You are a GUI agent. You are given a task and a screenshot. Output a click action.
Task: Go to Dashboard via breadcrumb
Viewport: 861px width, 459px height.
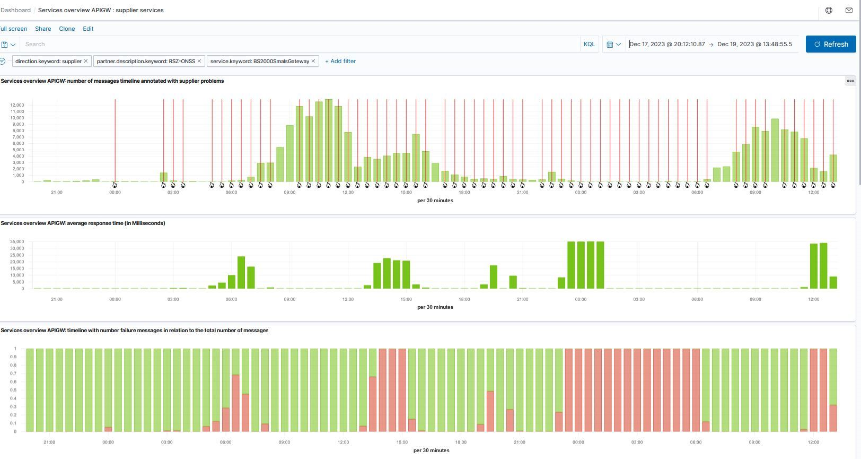click(16, 11)
